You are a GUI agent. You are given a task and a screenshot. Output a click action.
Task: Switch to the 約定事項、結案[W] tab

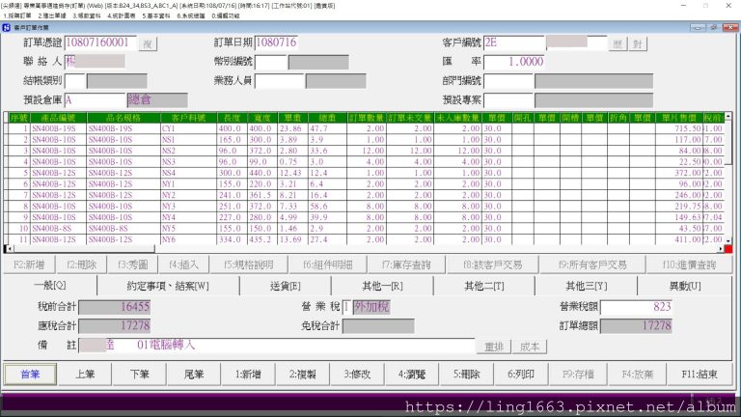(x=168, y=286)
